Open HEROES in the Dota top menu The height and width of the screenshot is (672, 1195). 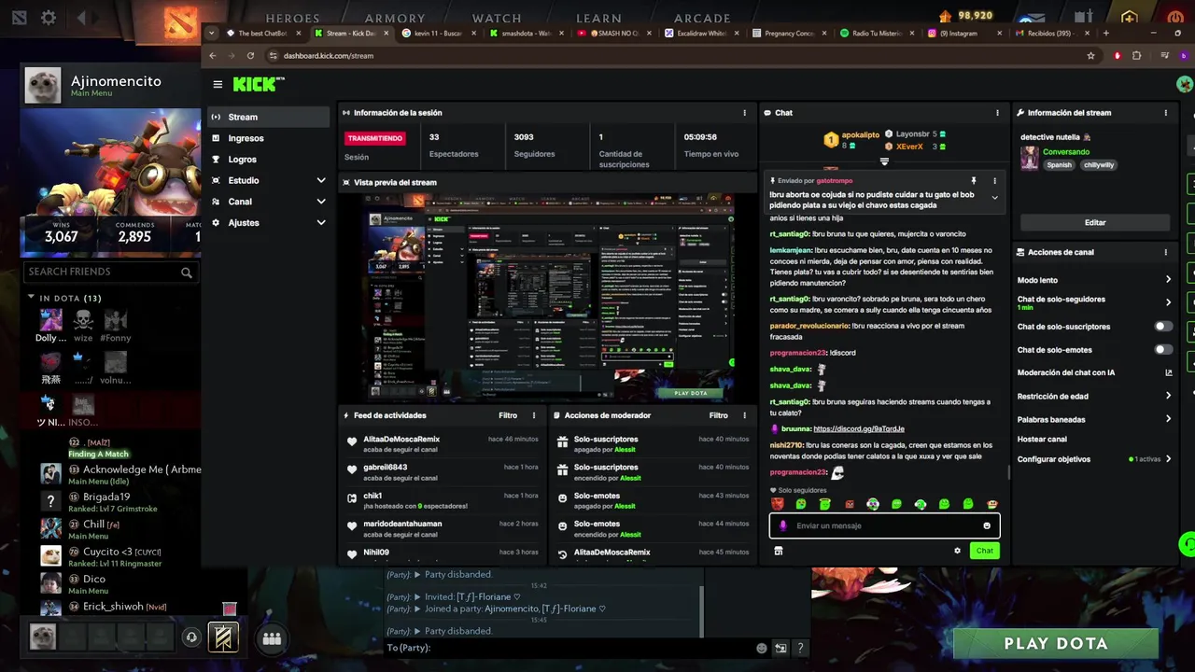coord(293,19)
